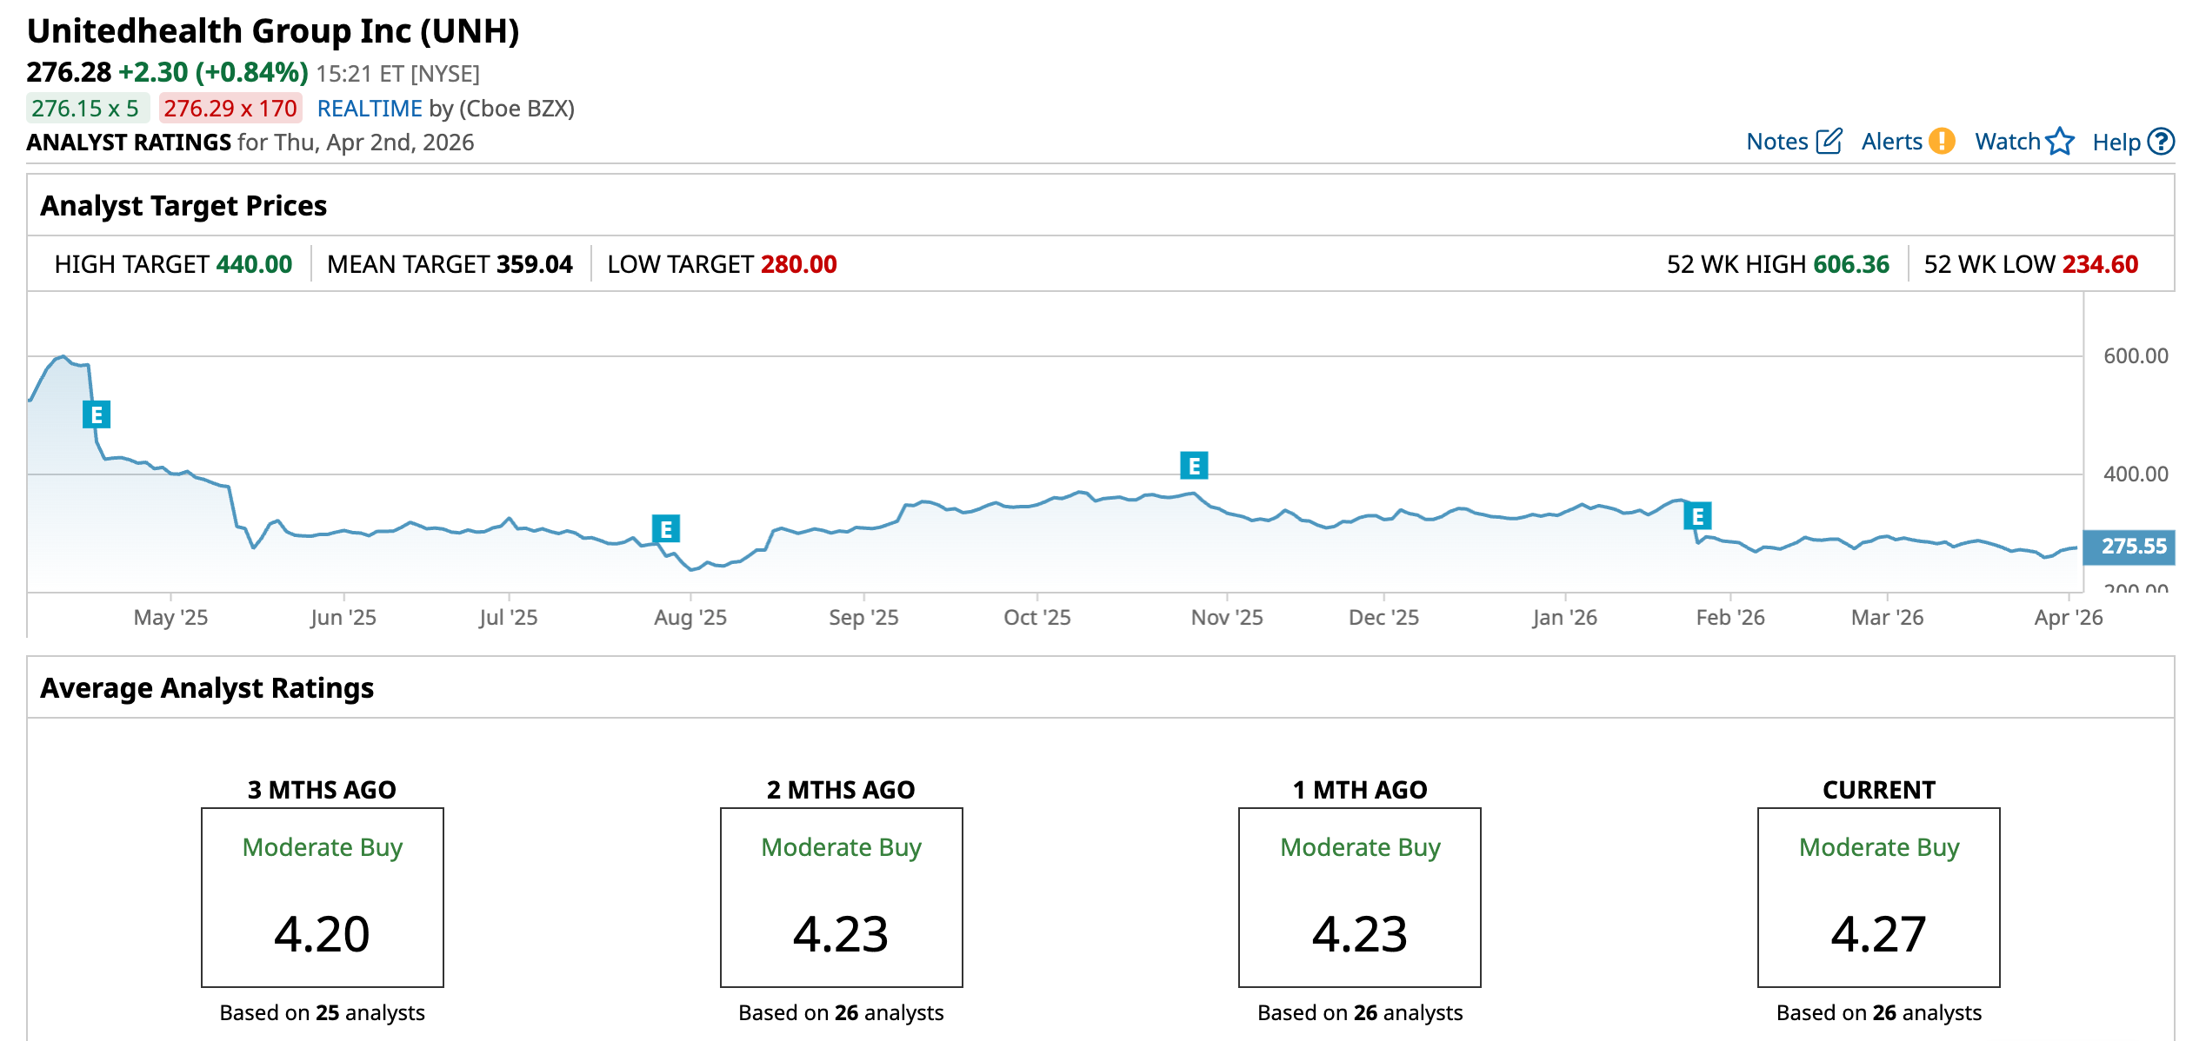Screen dimensions: 2186x1041
Task: Select the 2 Mths Ago 4.23 box
Action: (x=841, y=897)
